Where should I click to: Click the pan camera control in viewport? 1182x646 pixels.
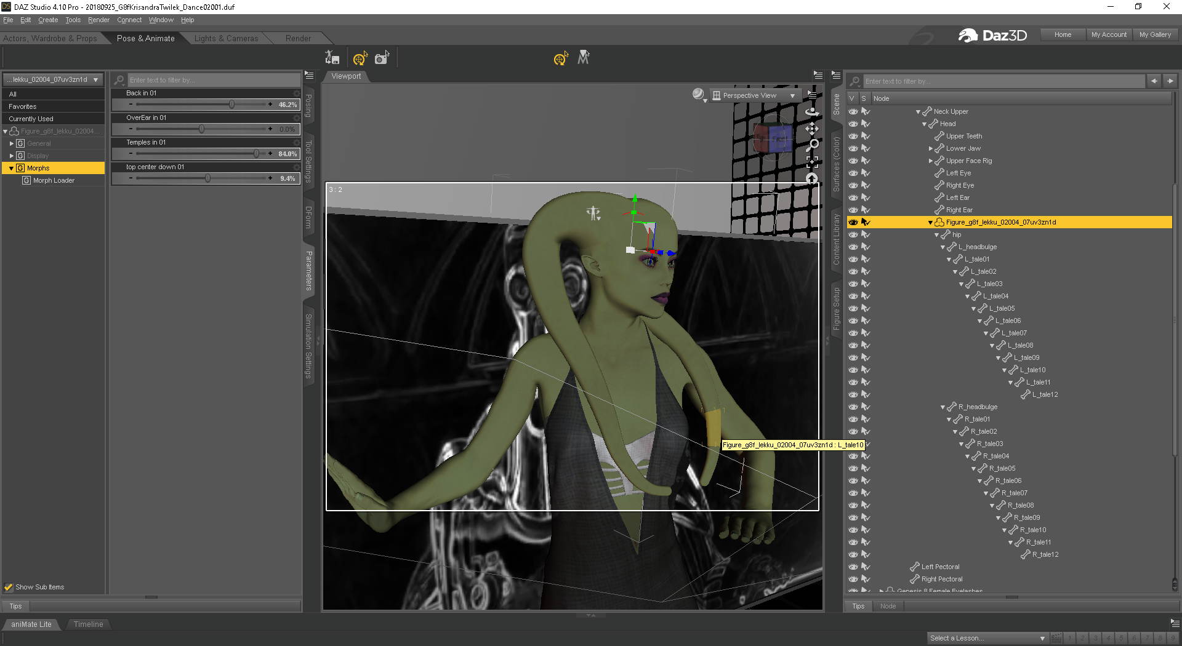click(x=812, y=129)
